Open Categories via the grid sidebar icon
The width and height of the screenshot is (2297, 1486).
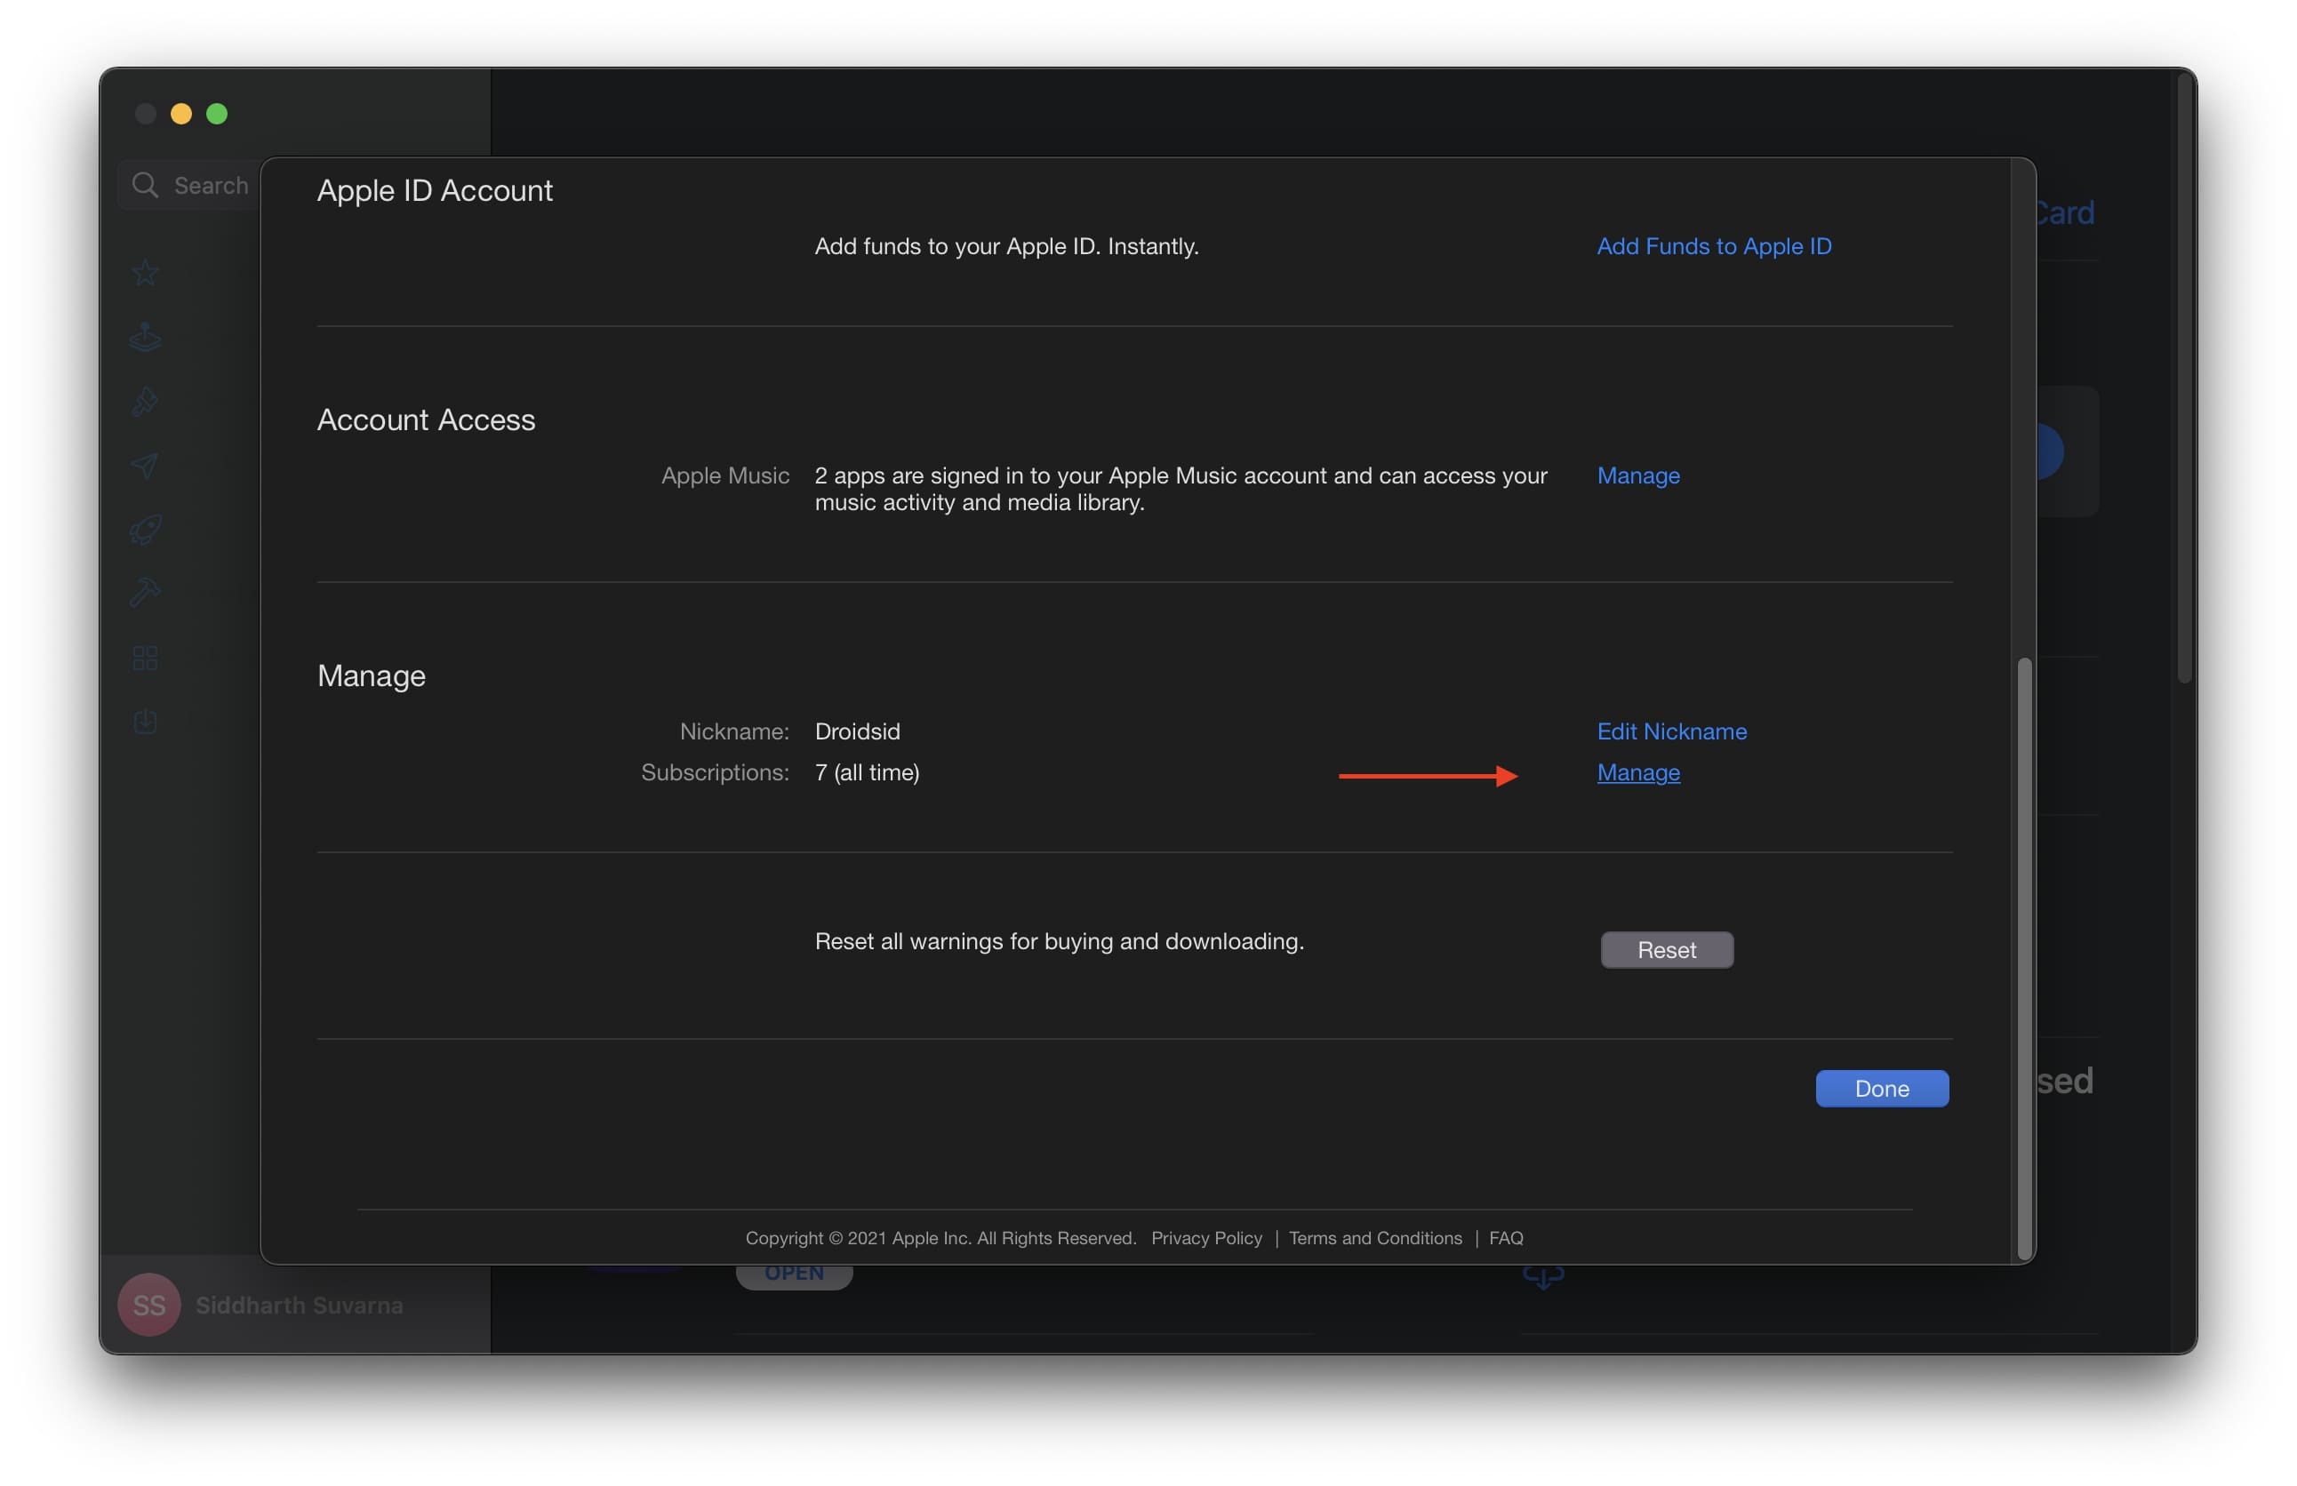146,659
